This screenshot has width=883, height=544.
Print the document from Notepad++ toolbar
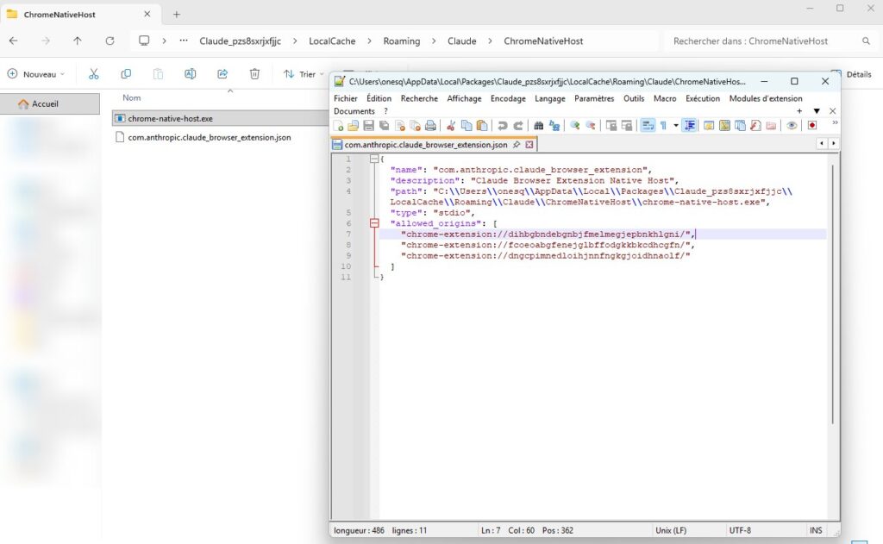pos(430,126)
